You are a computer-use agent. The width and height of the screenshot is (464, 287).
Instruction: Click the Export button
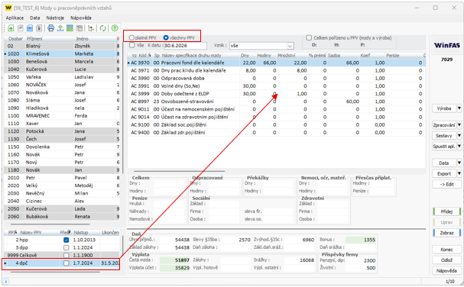point(444,173)
